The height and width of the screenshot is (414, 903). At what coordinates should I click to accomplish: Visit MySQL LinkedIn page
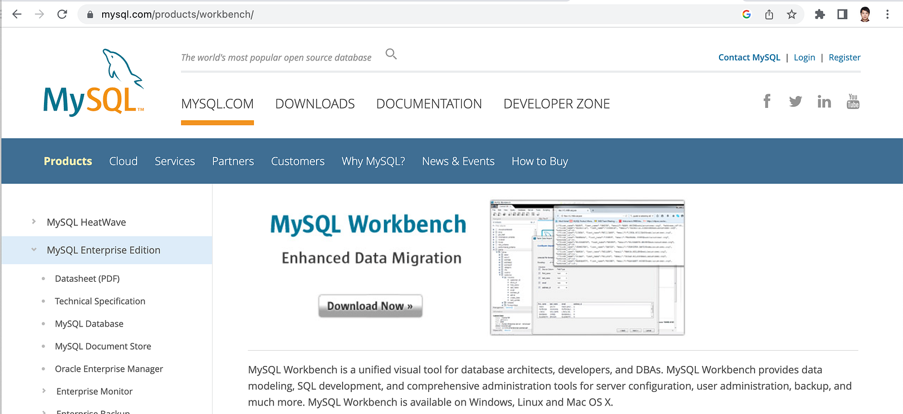(824, 102)
